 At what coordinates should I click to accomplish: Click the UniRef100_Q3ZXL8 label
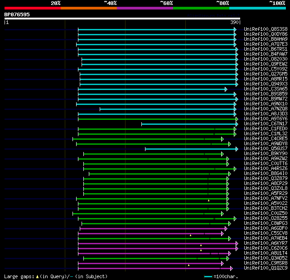(266, 189)
